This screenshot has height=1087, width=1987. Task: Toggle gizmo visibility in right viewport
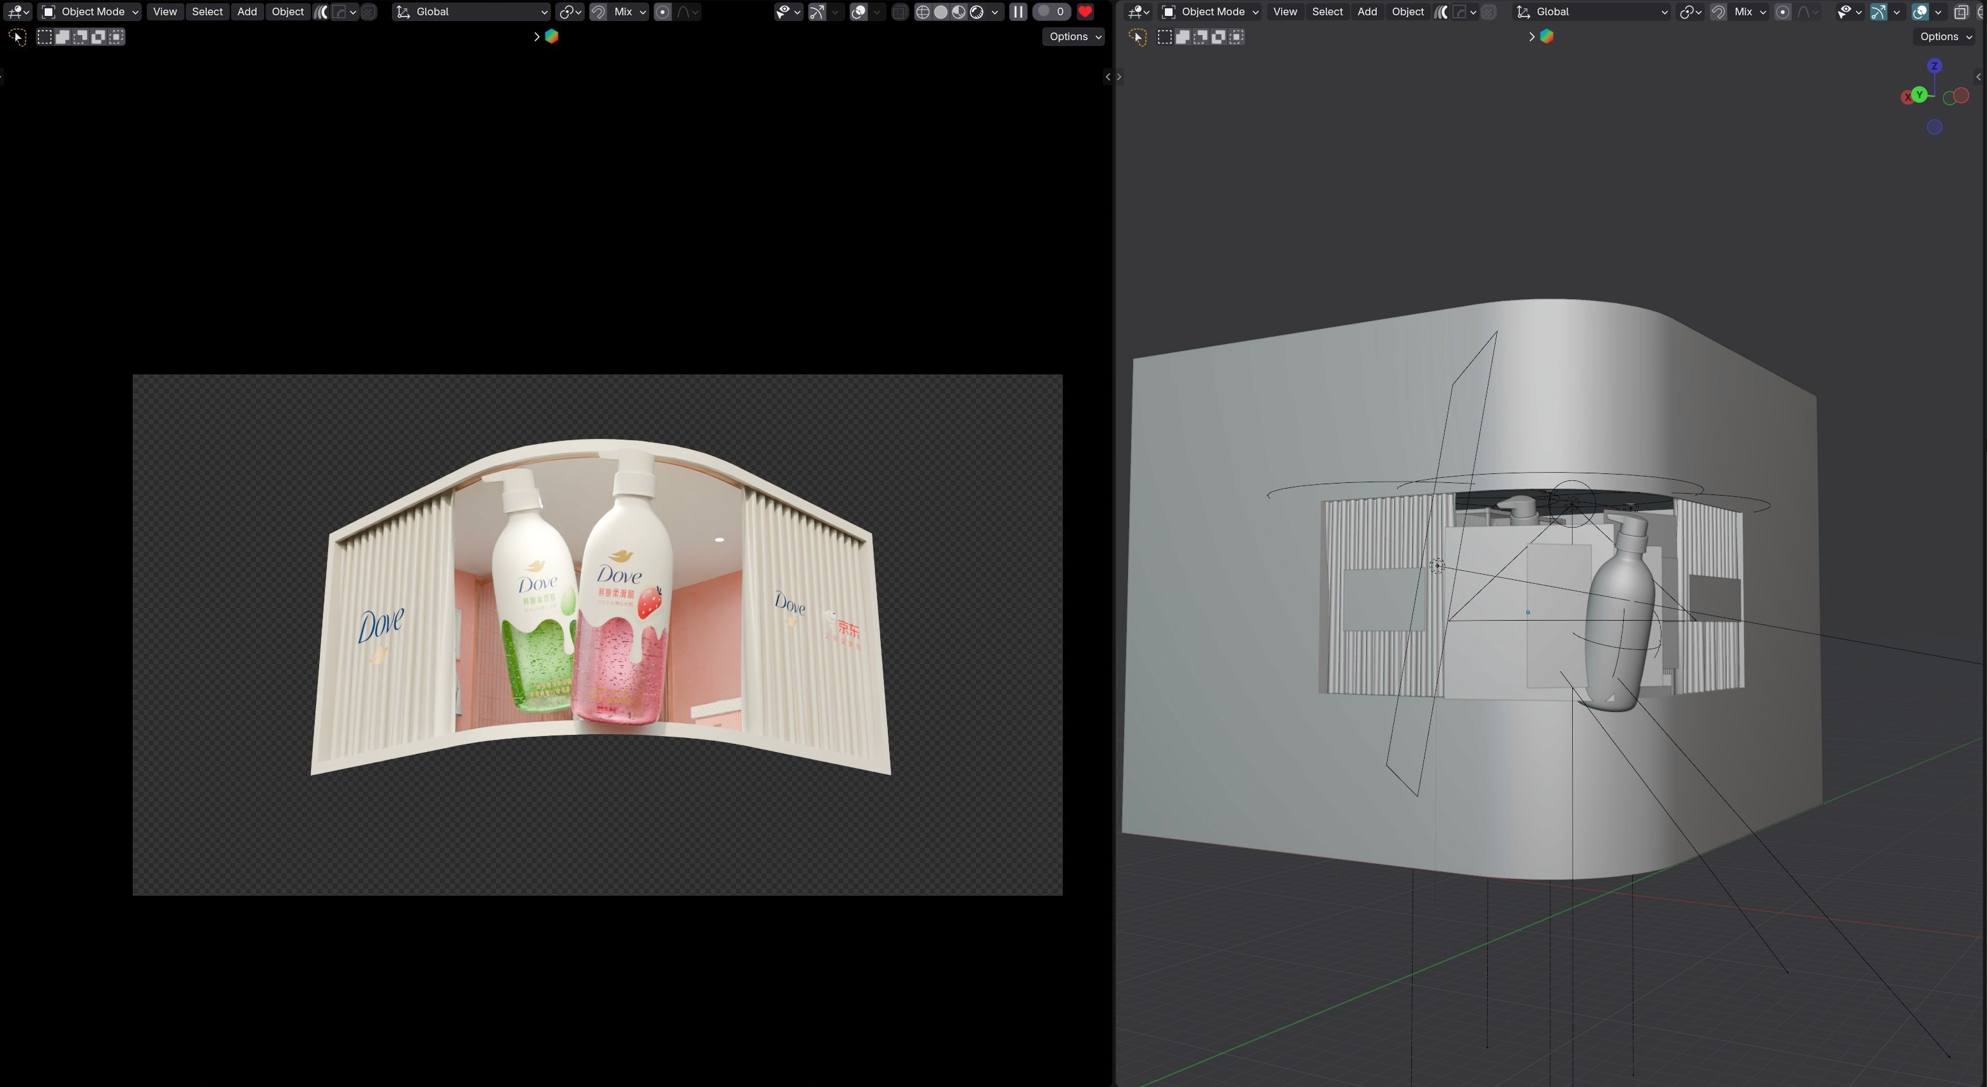(x=1878, y=11)
